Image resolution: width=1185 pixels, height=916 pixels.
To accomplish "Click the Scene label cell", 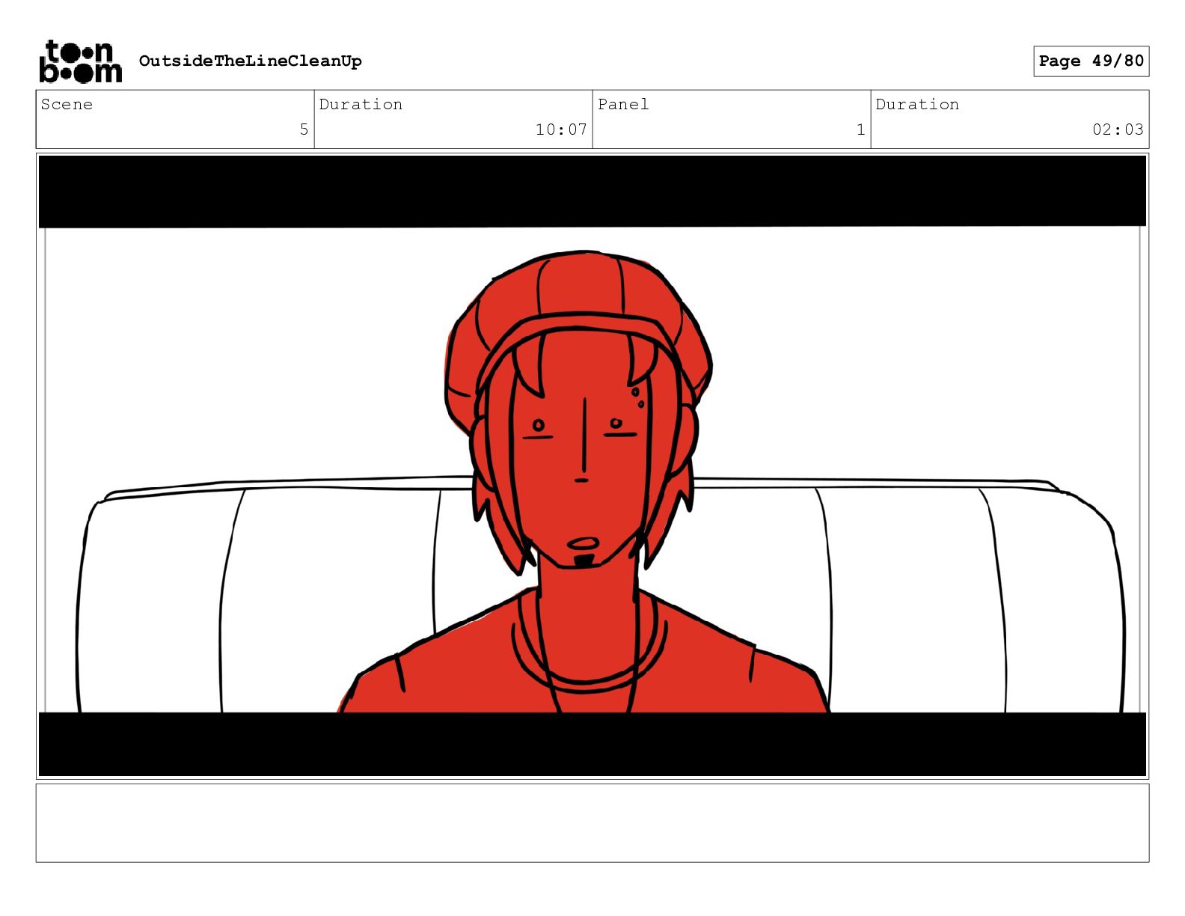I will [175, 119].
